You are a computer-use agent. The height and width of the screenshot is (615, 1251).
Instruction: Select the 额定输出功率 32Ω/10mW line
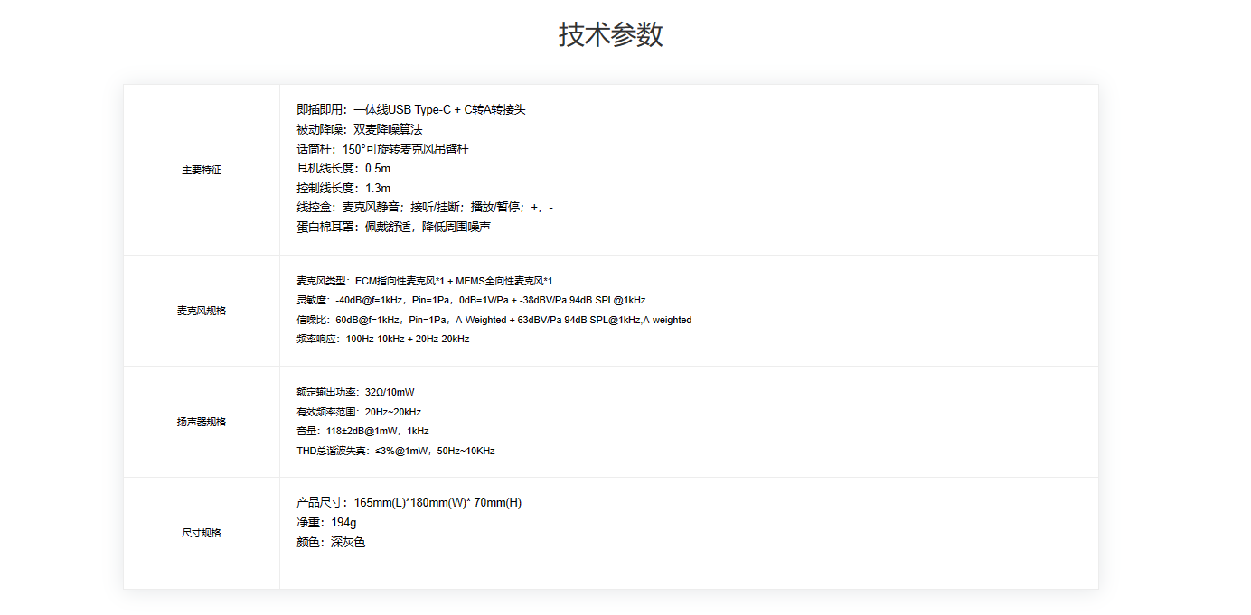click(x=355, y=392)
